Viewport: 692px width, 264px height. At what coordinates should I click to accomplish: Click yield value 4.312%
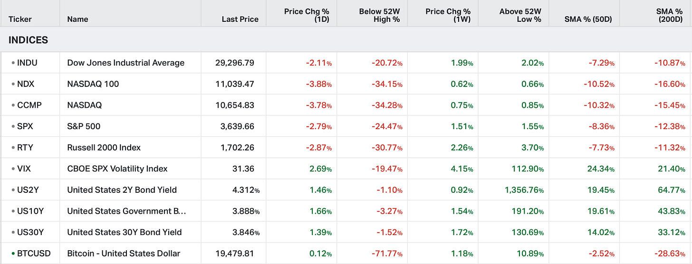tap(247, 190)
